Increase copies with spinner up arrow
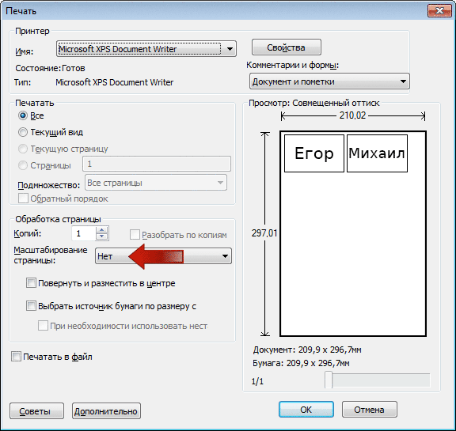This screenshot has height=431, width=456. click(x=101, y=230)
